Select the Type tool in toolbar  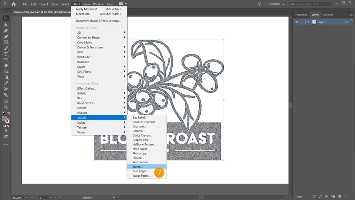tap(6, 54)
